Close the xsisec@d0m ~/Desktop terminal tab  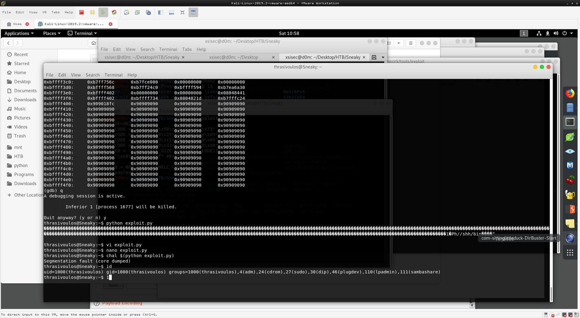273,57
